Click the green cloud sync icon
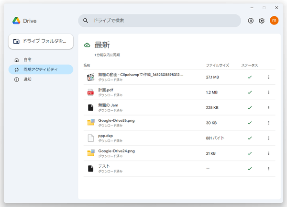This screenshot has height=207, width=287. click(87, 46)
